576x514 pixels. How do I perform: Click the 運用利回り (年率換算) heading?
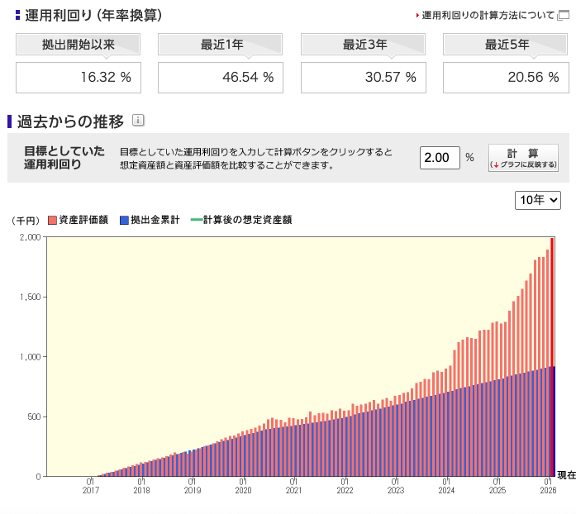[93, 16]
